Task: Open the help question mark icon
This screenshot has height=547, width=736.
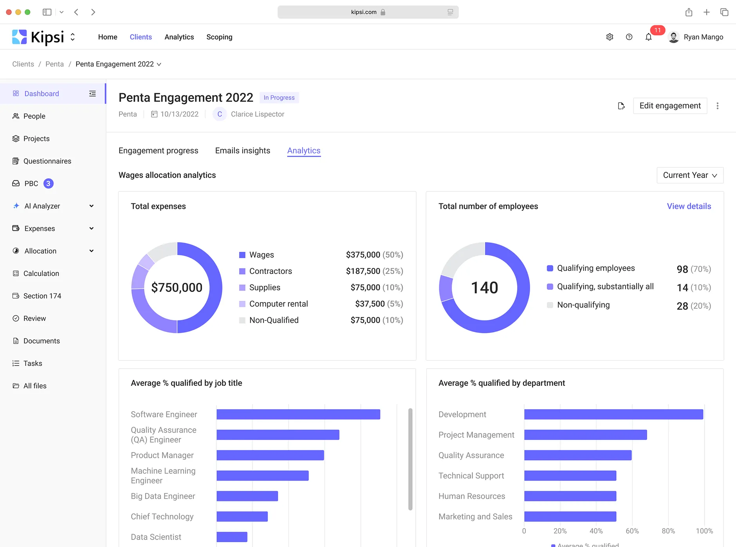Action: (629, 37)
